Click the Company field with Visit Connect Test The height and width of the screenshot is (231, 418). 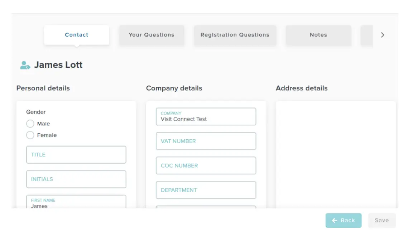pos(206,117)
